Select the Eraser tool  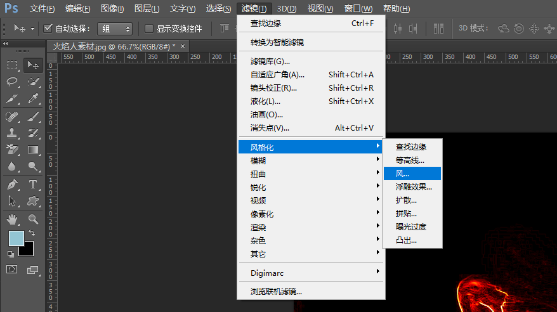12,150
